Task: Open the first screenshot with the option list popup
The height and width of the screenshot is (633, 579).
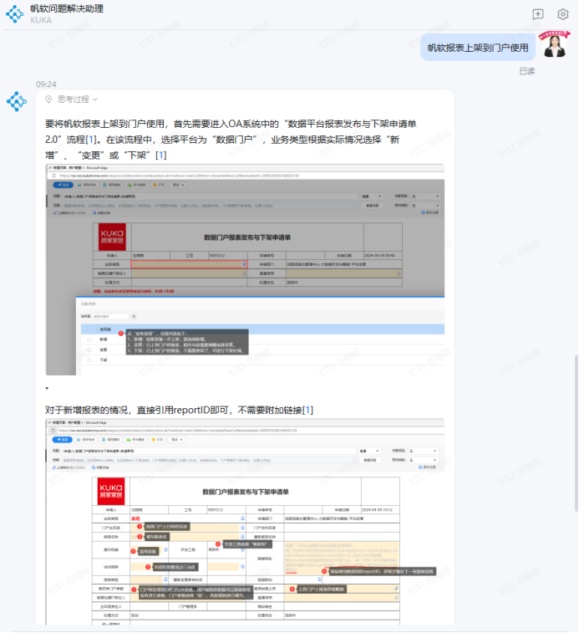Action: coord(245,269)
